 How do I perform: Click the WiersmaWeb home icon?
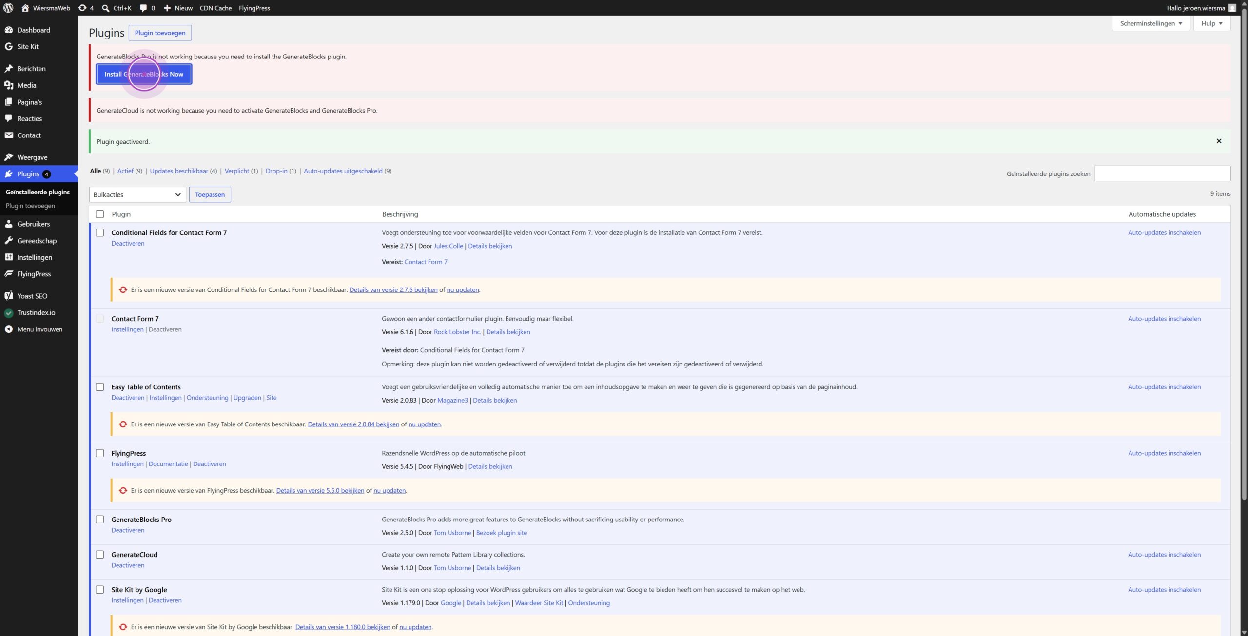click(x=25, y=8)
